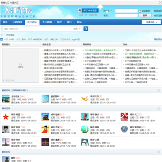Click the home icon in breadcrumb

coord(2,35)
